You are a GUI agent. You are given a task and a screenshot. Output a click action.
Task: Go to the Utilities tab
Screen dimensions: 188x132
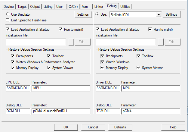coord(125,6)
